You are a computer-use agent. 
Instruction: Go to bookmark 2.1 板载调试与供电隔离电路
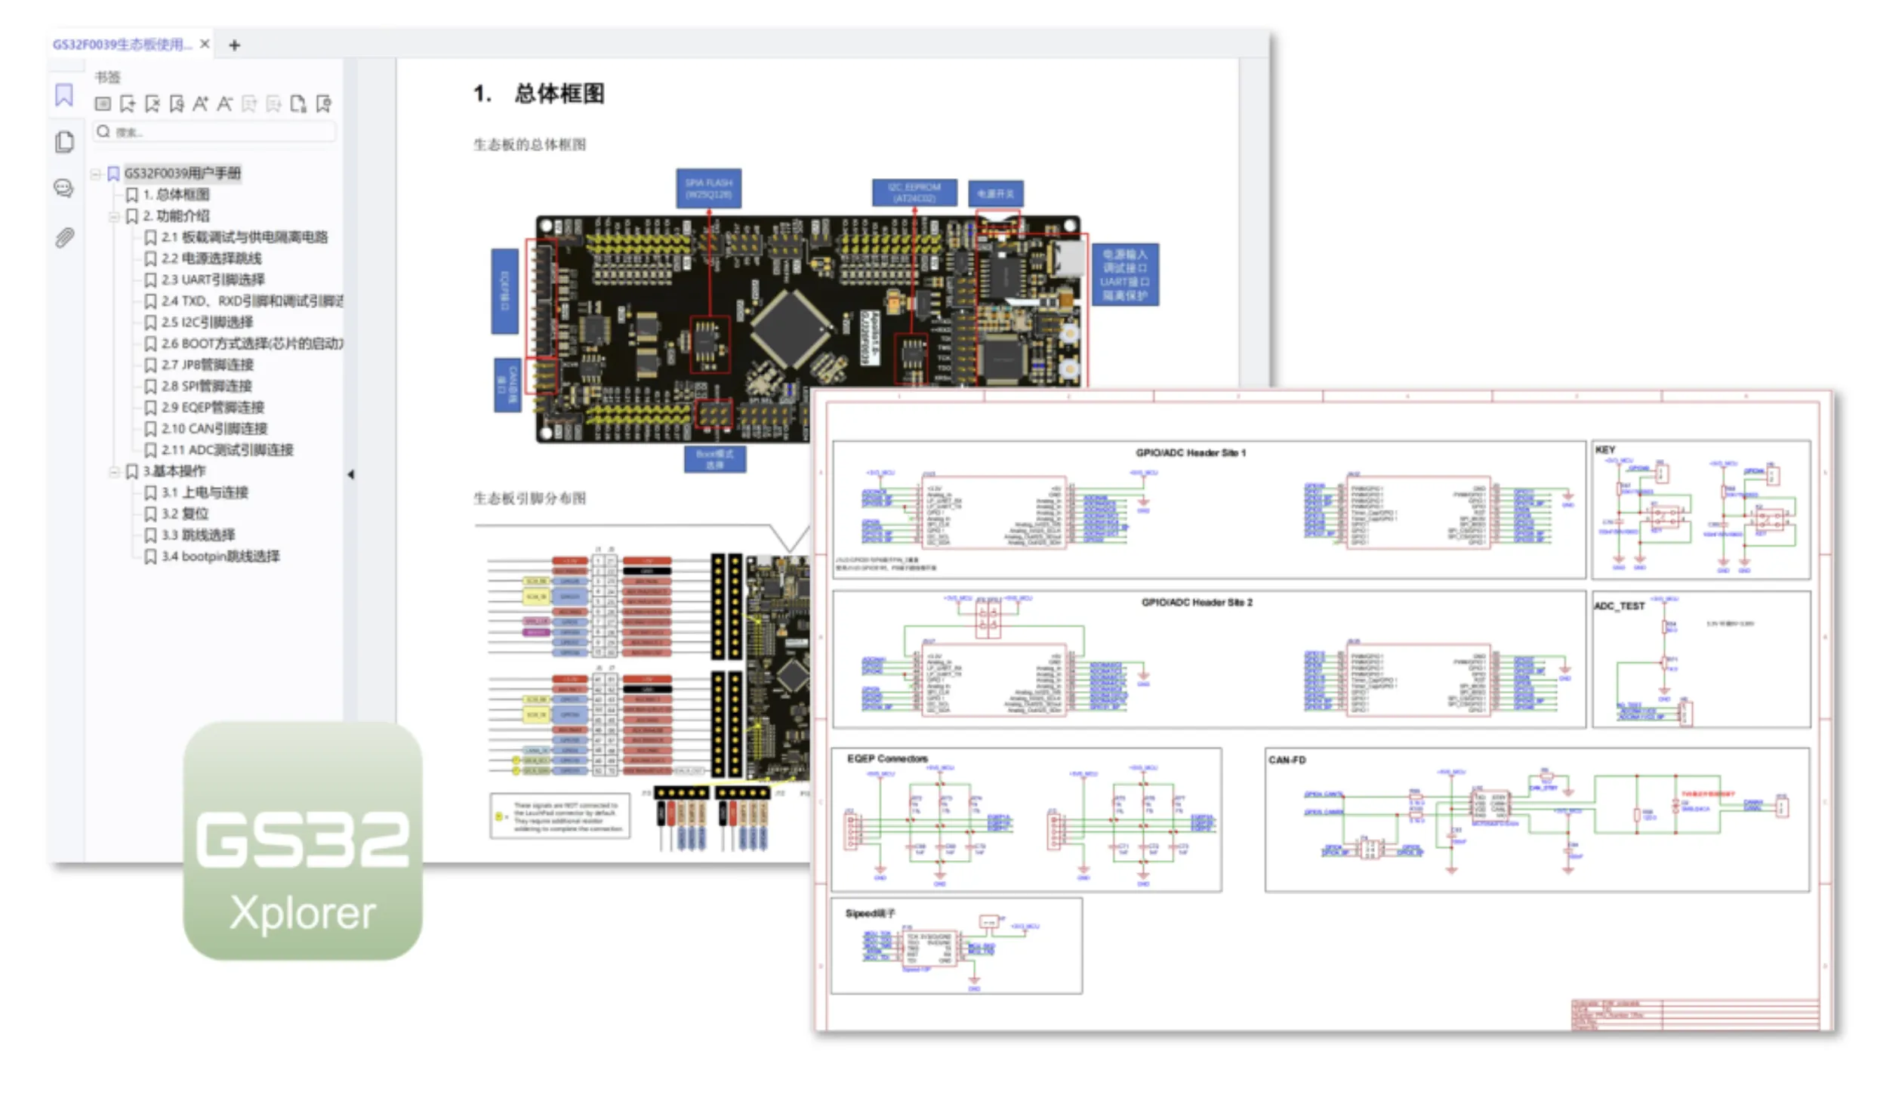245,237
